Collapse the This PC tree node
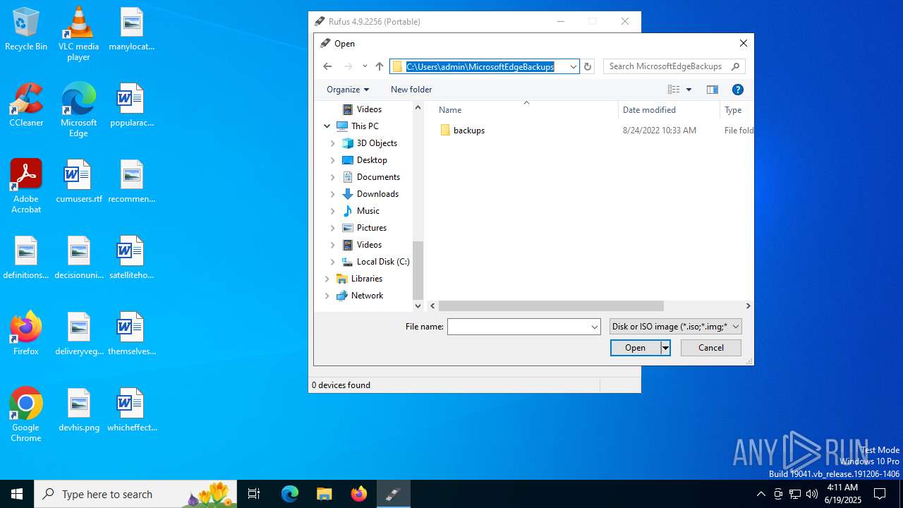 tap(327, 126)
